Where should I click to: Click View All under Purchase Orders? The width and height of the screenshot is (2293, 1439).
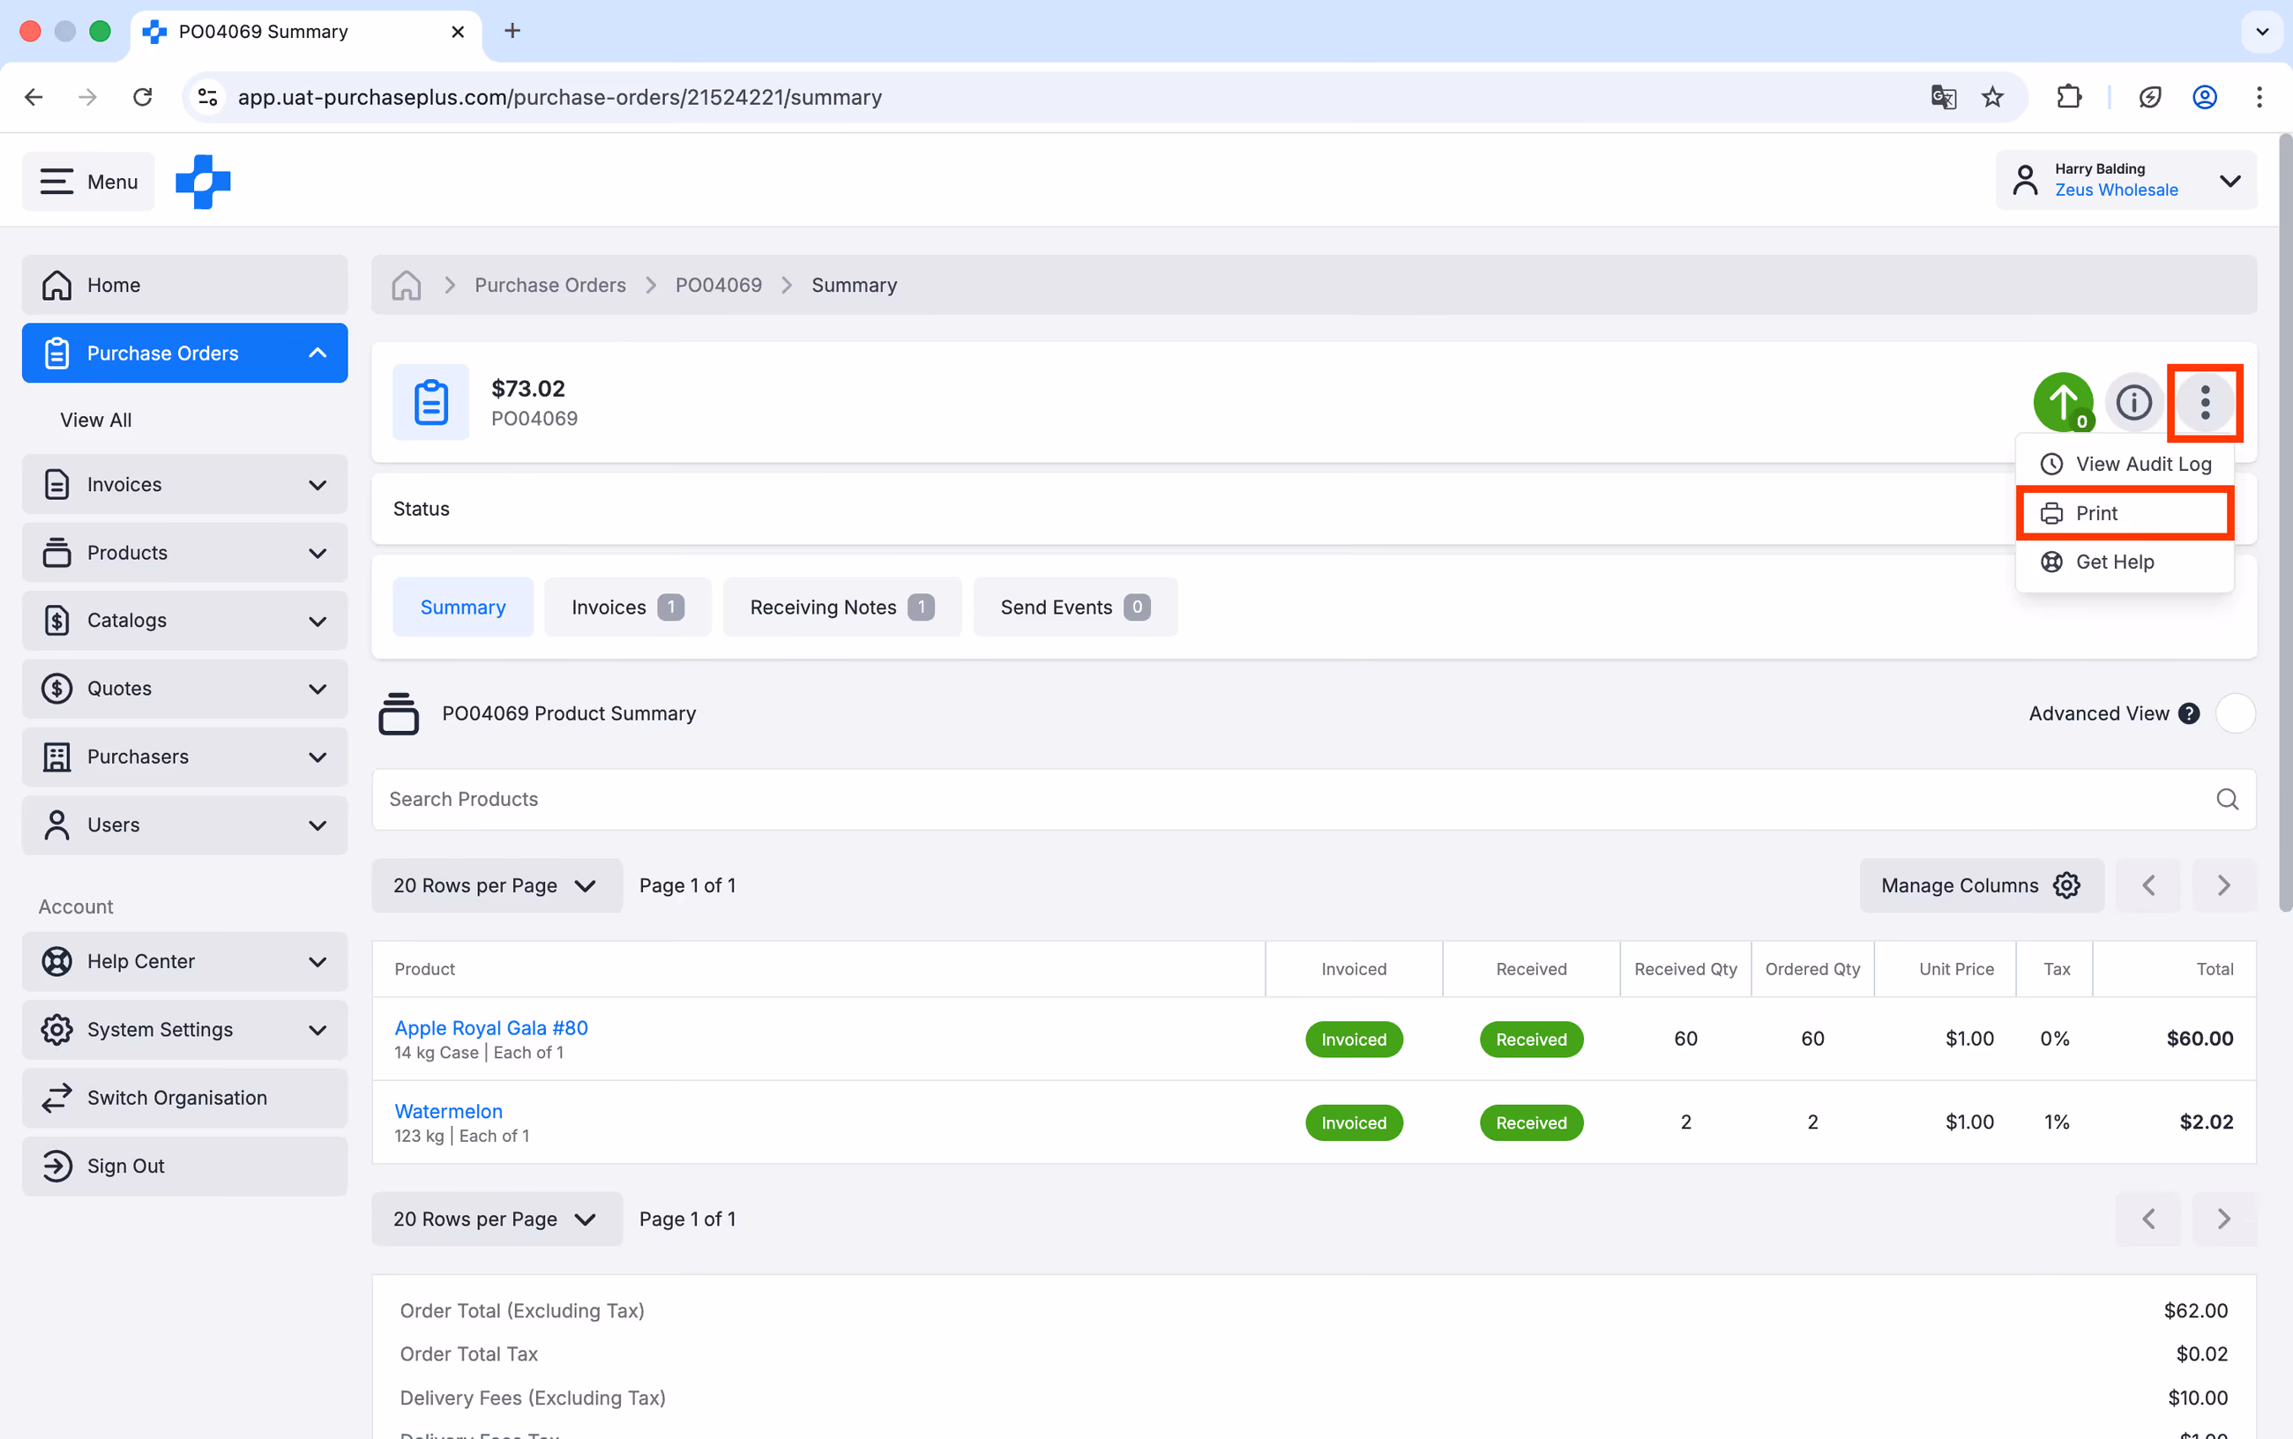96,421
